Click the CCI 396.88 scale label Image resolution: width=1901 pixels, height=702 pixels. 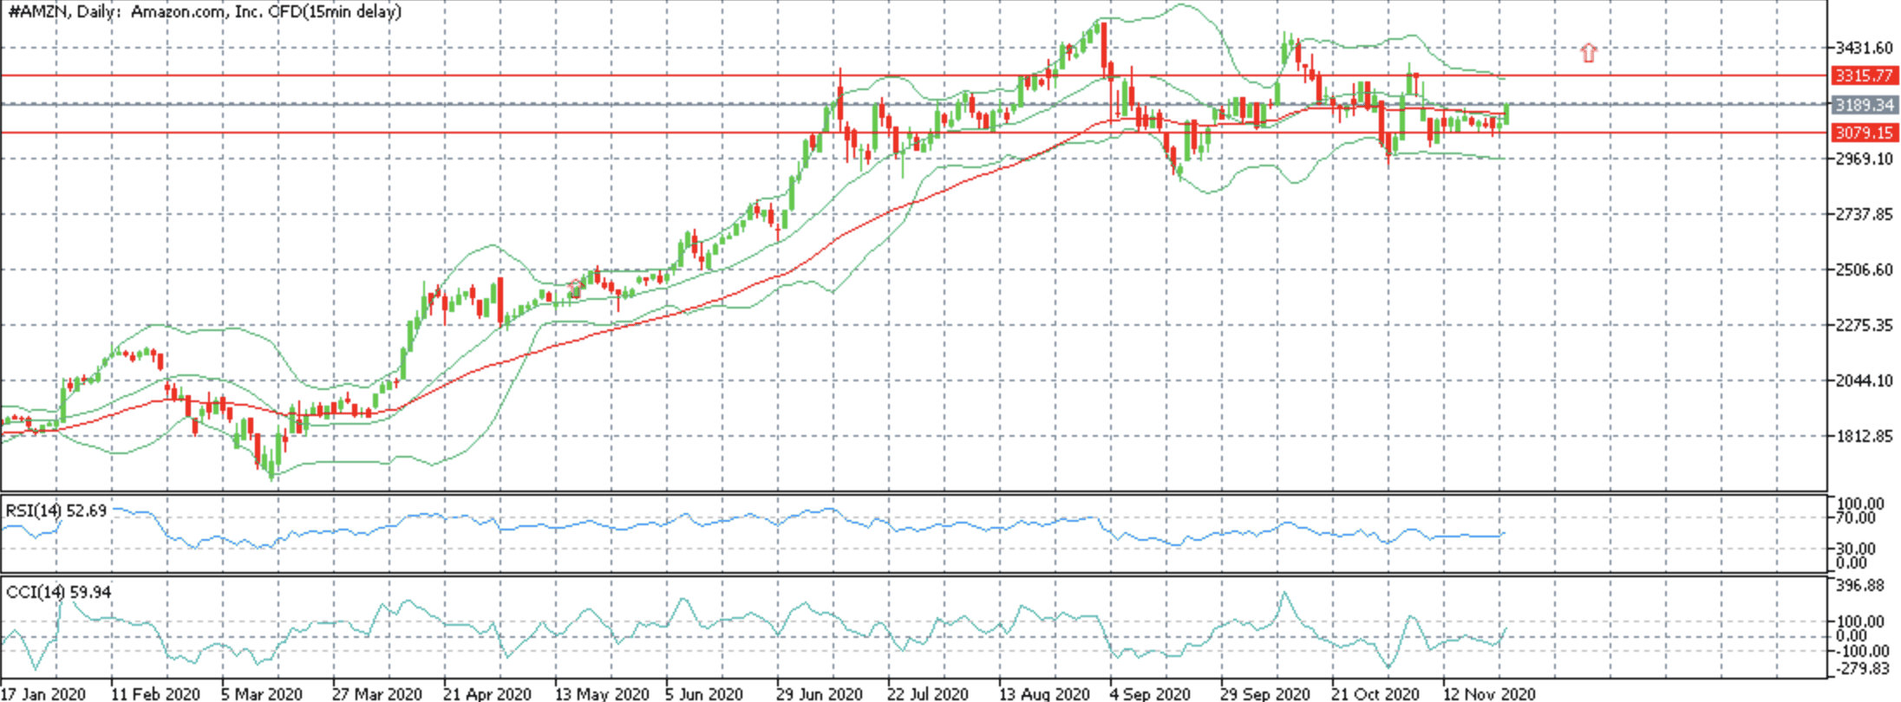1859,585
